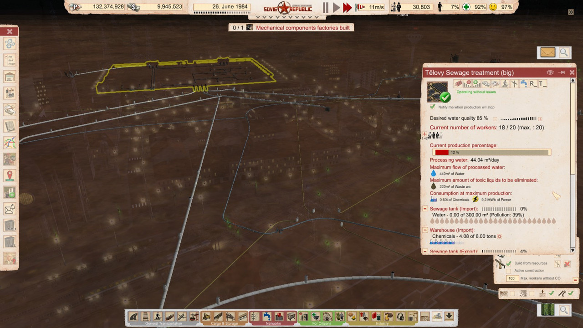Click the desired water quality slider bar
This screenshot has height=328, width=583.
click(x=518, y=118)
